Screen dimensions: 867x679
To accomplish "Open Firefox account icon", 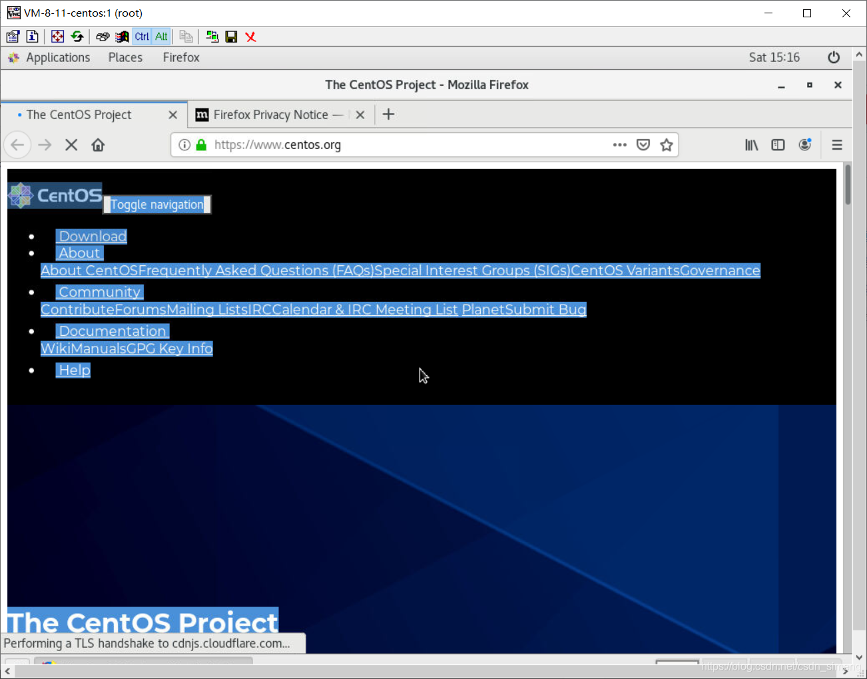I will tap(805, 144).
